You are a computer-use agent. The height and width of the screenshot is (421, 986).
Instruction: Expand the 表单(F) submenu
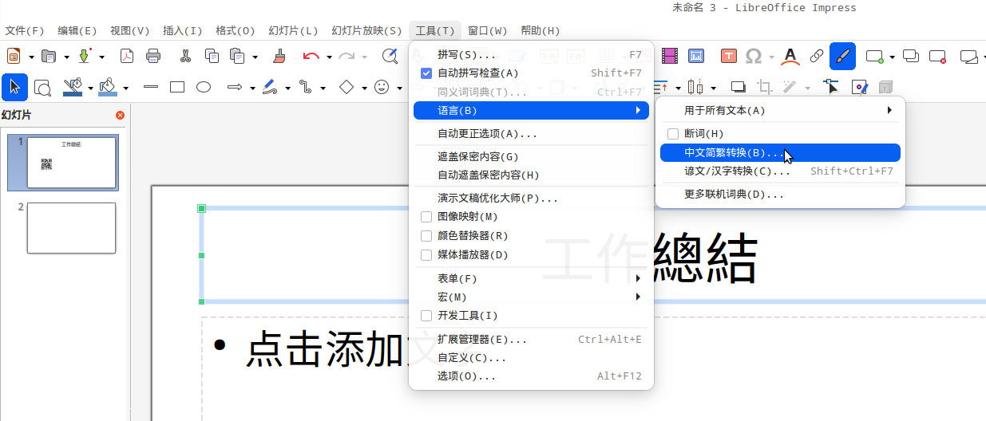531,278
